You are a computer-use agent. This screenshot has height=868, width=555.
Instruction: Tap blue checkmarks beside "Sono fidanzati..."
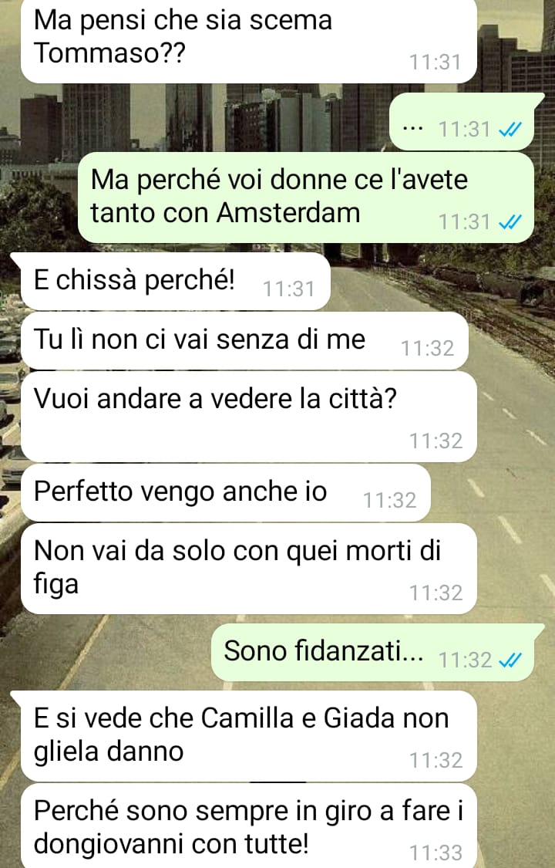pyautogui.click(x=509, y=660)
